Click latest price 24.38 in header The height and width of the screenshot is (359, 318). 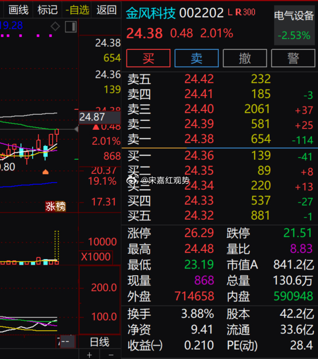[x=144, y=33]
